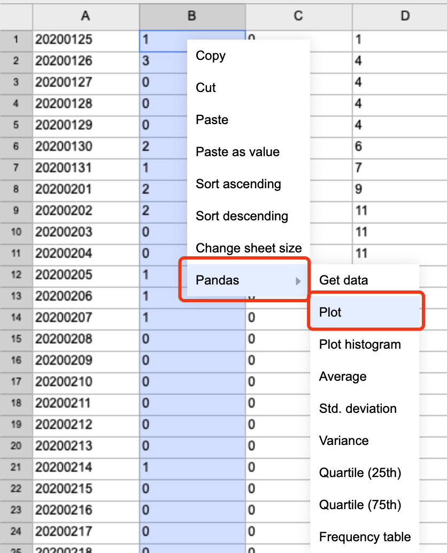Choose Paste in the context menu
Screen dimensions: 447x553
(212, 120)
